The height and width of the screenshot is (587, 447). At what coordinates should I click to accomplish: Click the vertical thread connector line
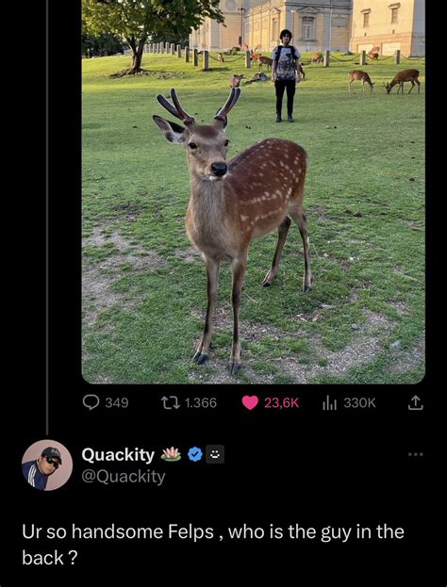pos(47,217)
